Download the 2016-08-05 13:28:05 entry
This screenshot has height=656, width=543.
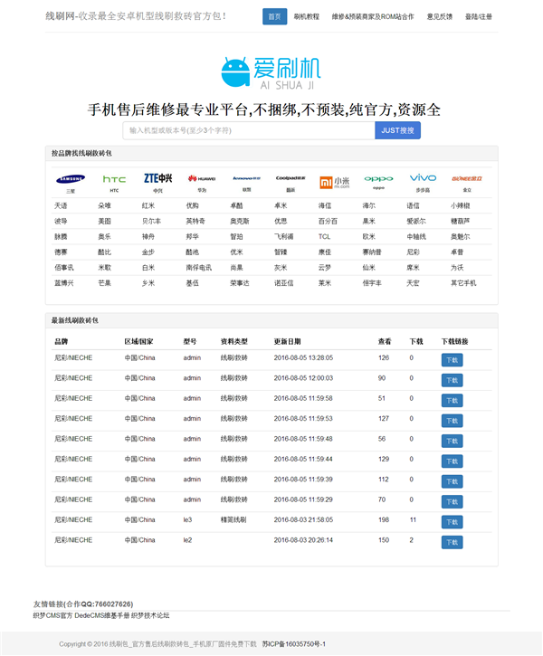pyautogui.click(x=452, y=360)
